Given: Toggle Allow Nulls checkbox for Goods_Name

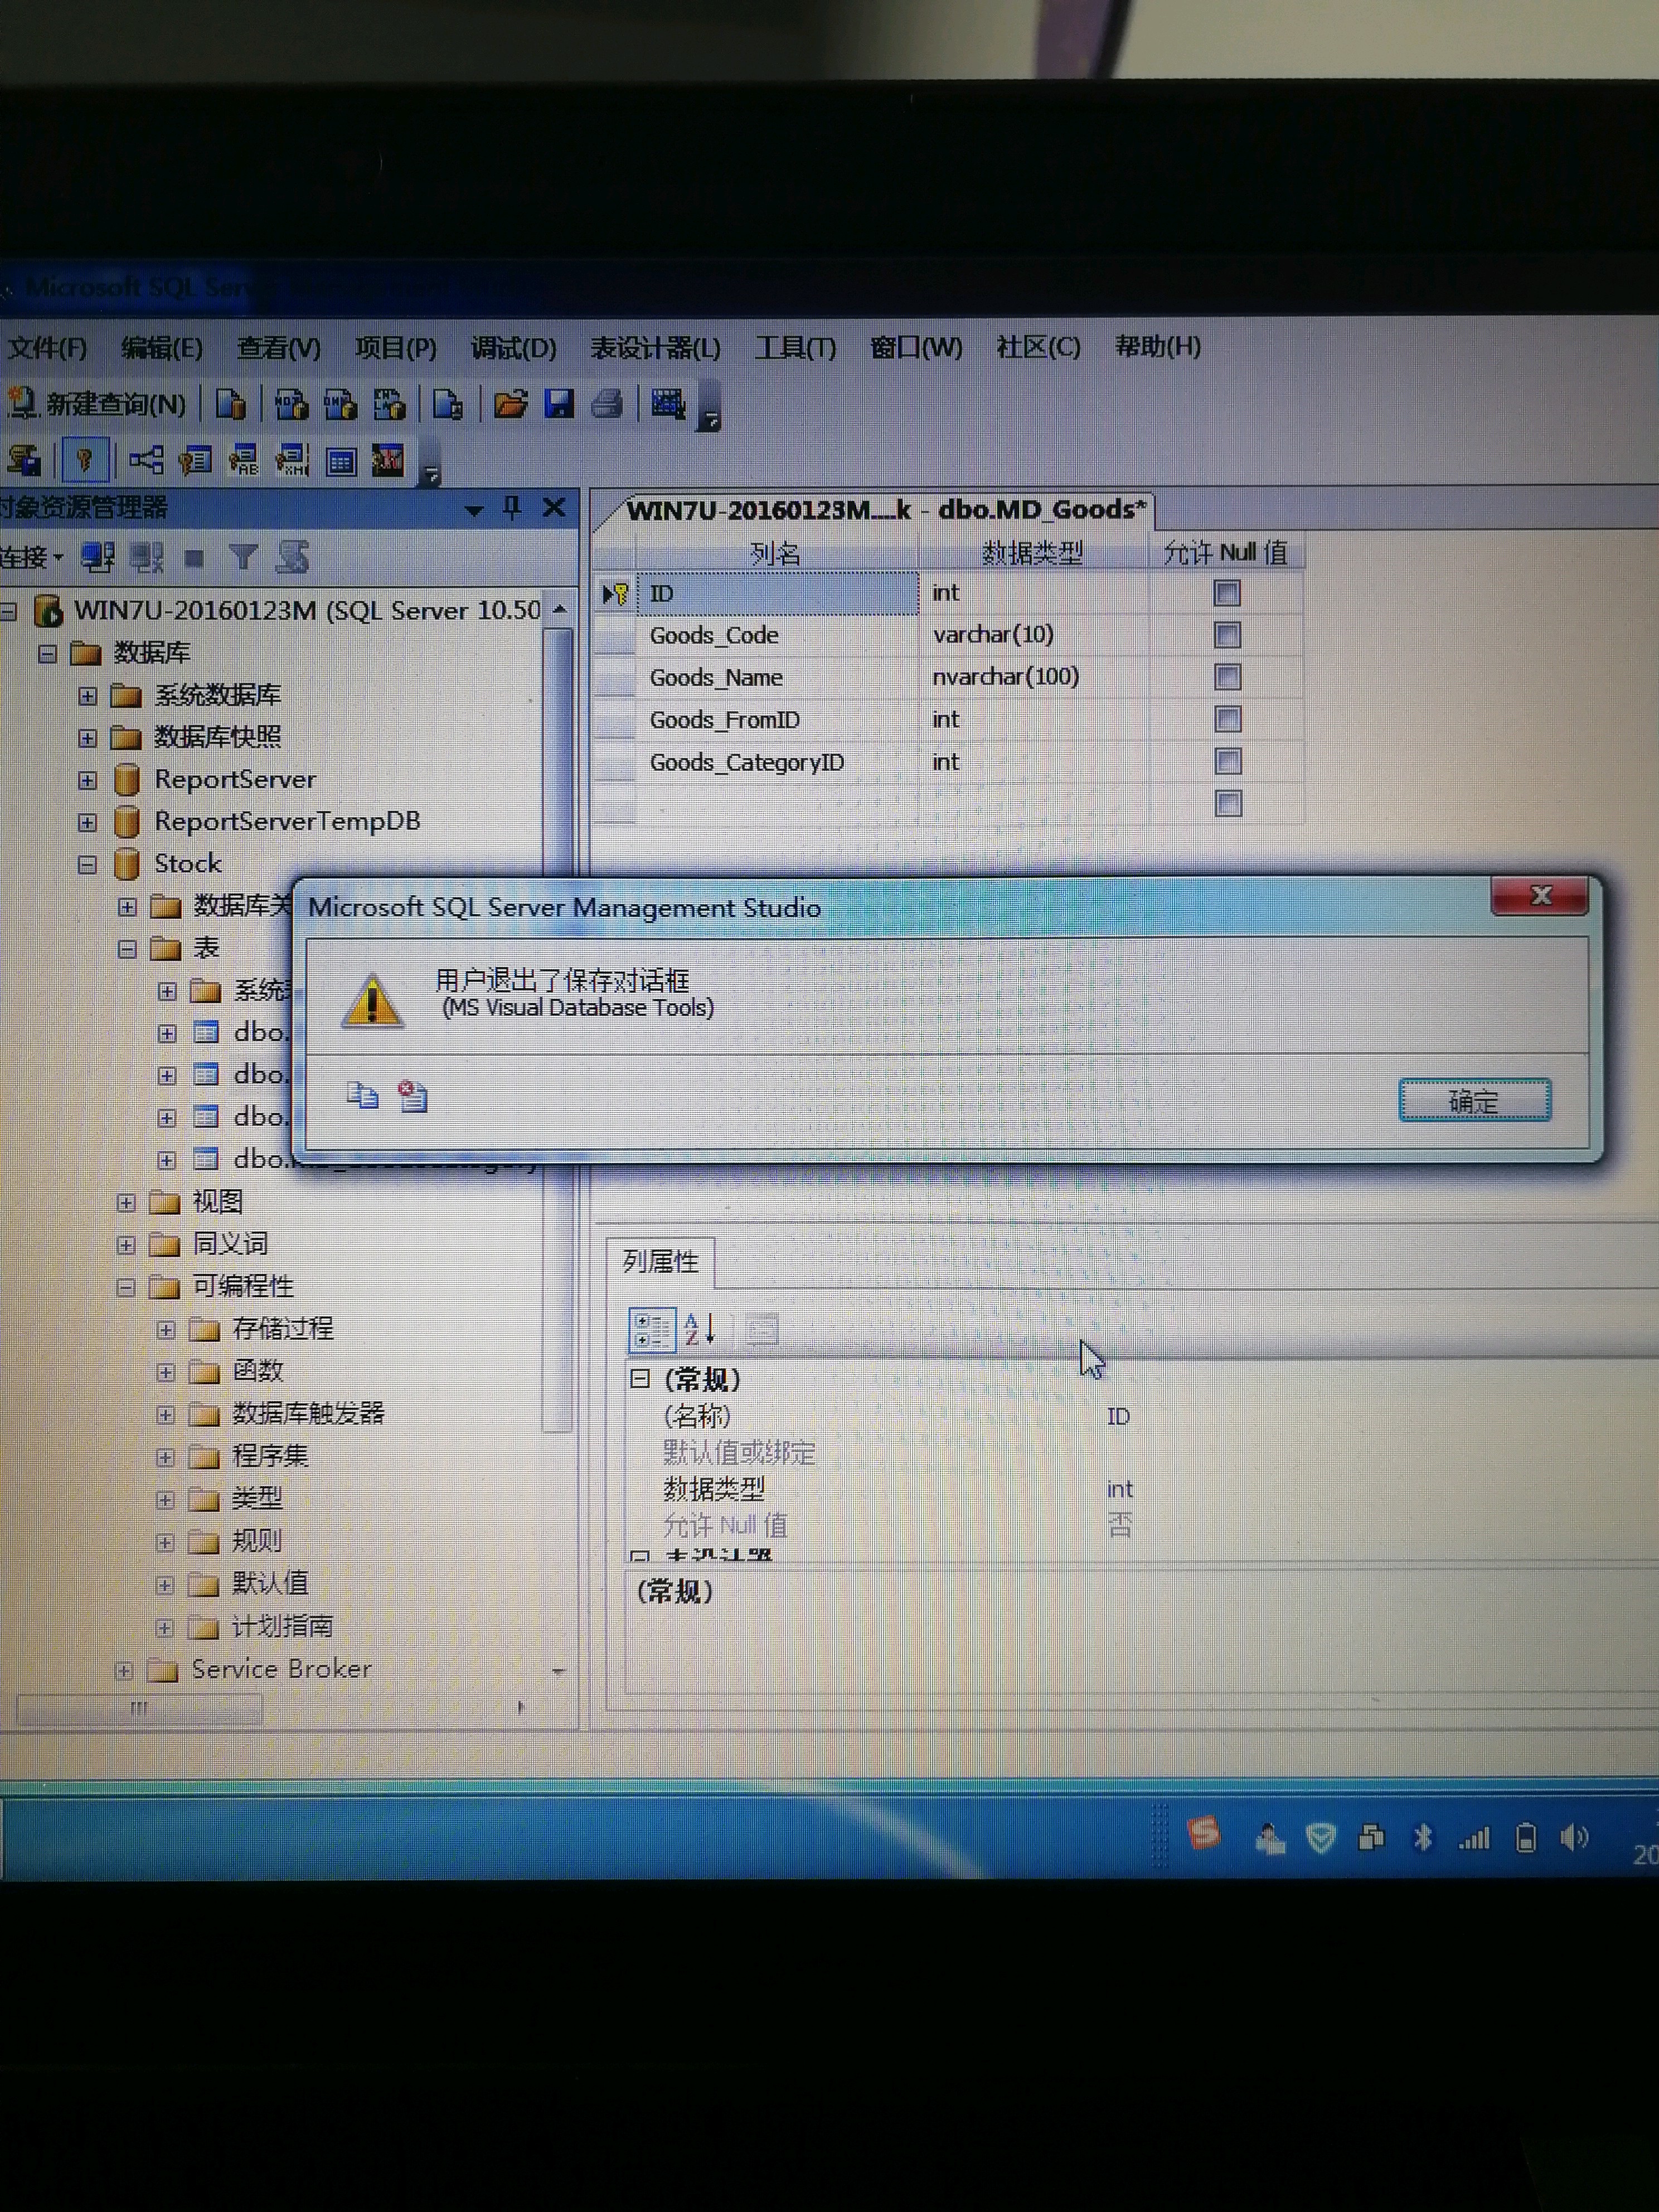Looking at the screenshot, I should (x=1227, y=677).
